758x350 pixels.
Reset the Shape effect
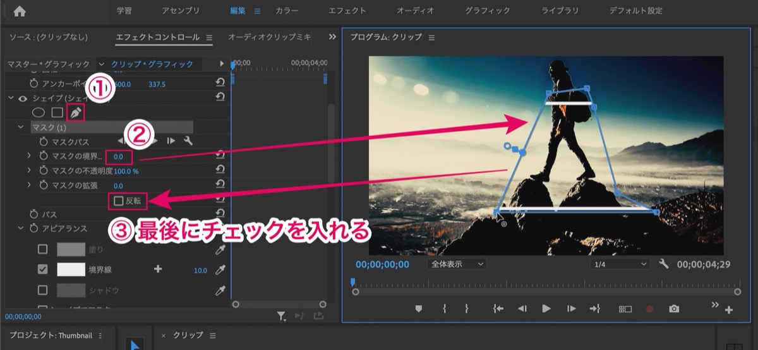tap(220, 98)
